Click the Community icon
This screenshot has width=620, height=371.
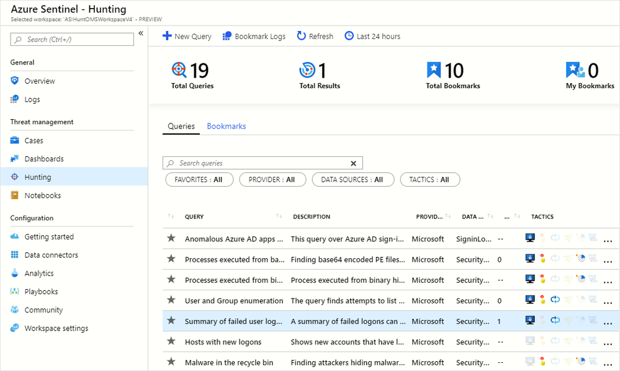click(x=15, y=310)
